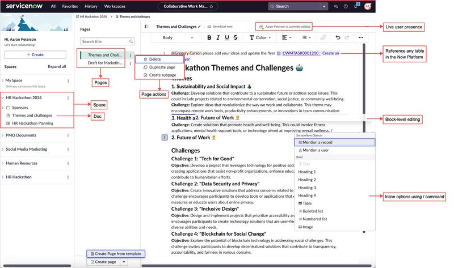The image size is (454, 268).
Task: Choose Delete from the page actions menu
Action: click(159, 59)
